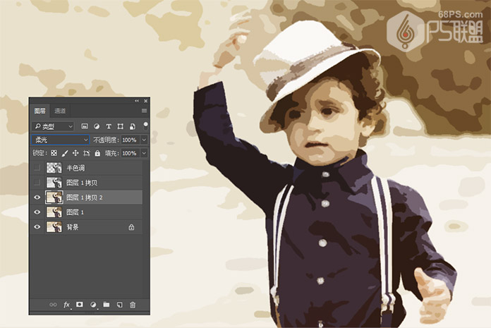
Task: Lock artboard nesting icon
Action: click(87, 153)
